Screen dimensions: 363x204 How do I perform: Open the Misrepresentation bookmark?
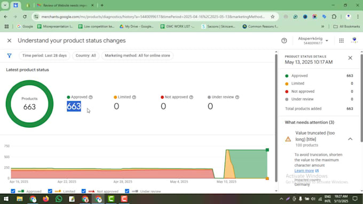tap(55, 27)
